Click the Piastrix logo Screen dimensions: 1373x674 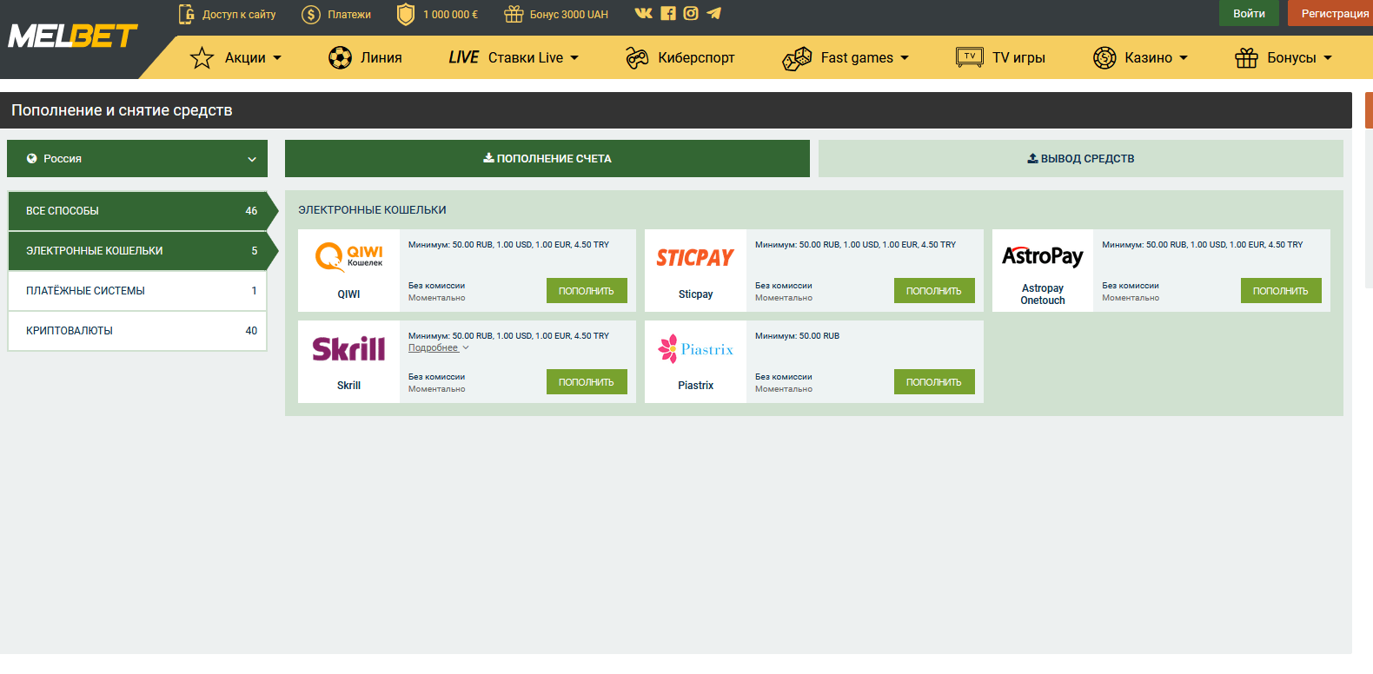[695, 348]
